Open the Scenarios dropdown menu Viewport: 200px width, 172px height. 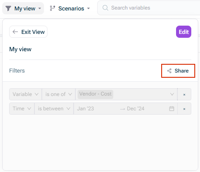point(70,8)
